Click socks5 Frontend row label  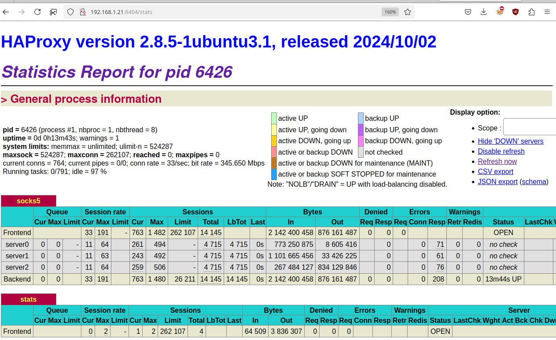pyautogui.click(x=17, y=232)
